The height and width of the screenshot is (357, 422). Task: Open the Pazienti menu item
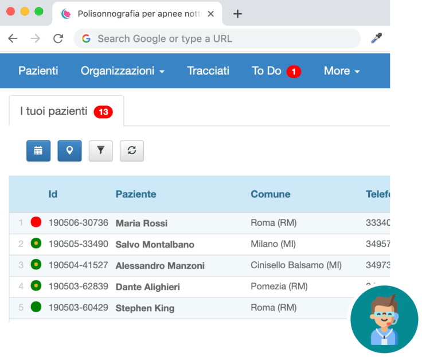click(x=38, y=71)
